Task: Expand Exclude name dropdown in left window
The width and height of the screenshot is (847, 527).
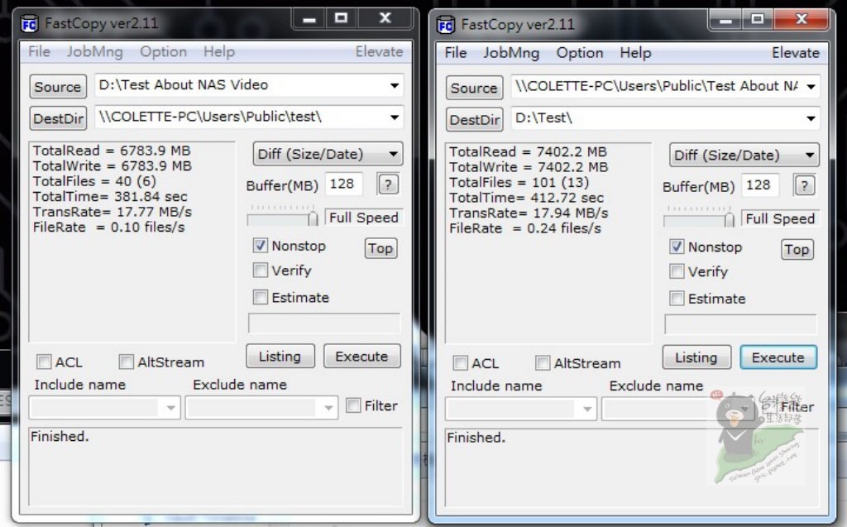Action: point(328,408)
